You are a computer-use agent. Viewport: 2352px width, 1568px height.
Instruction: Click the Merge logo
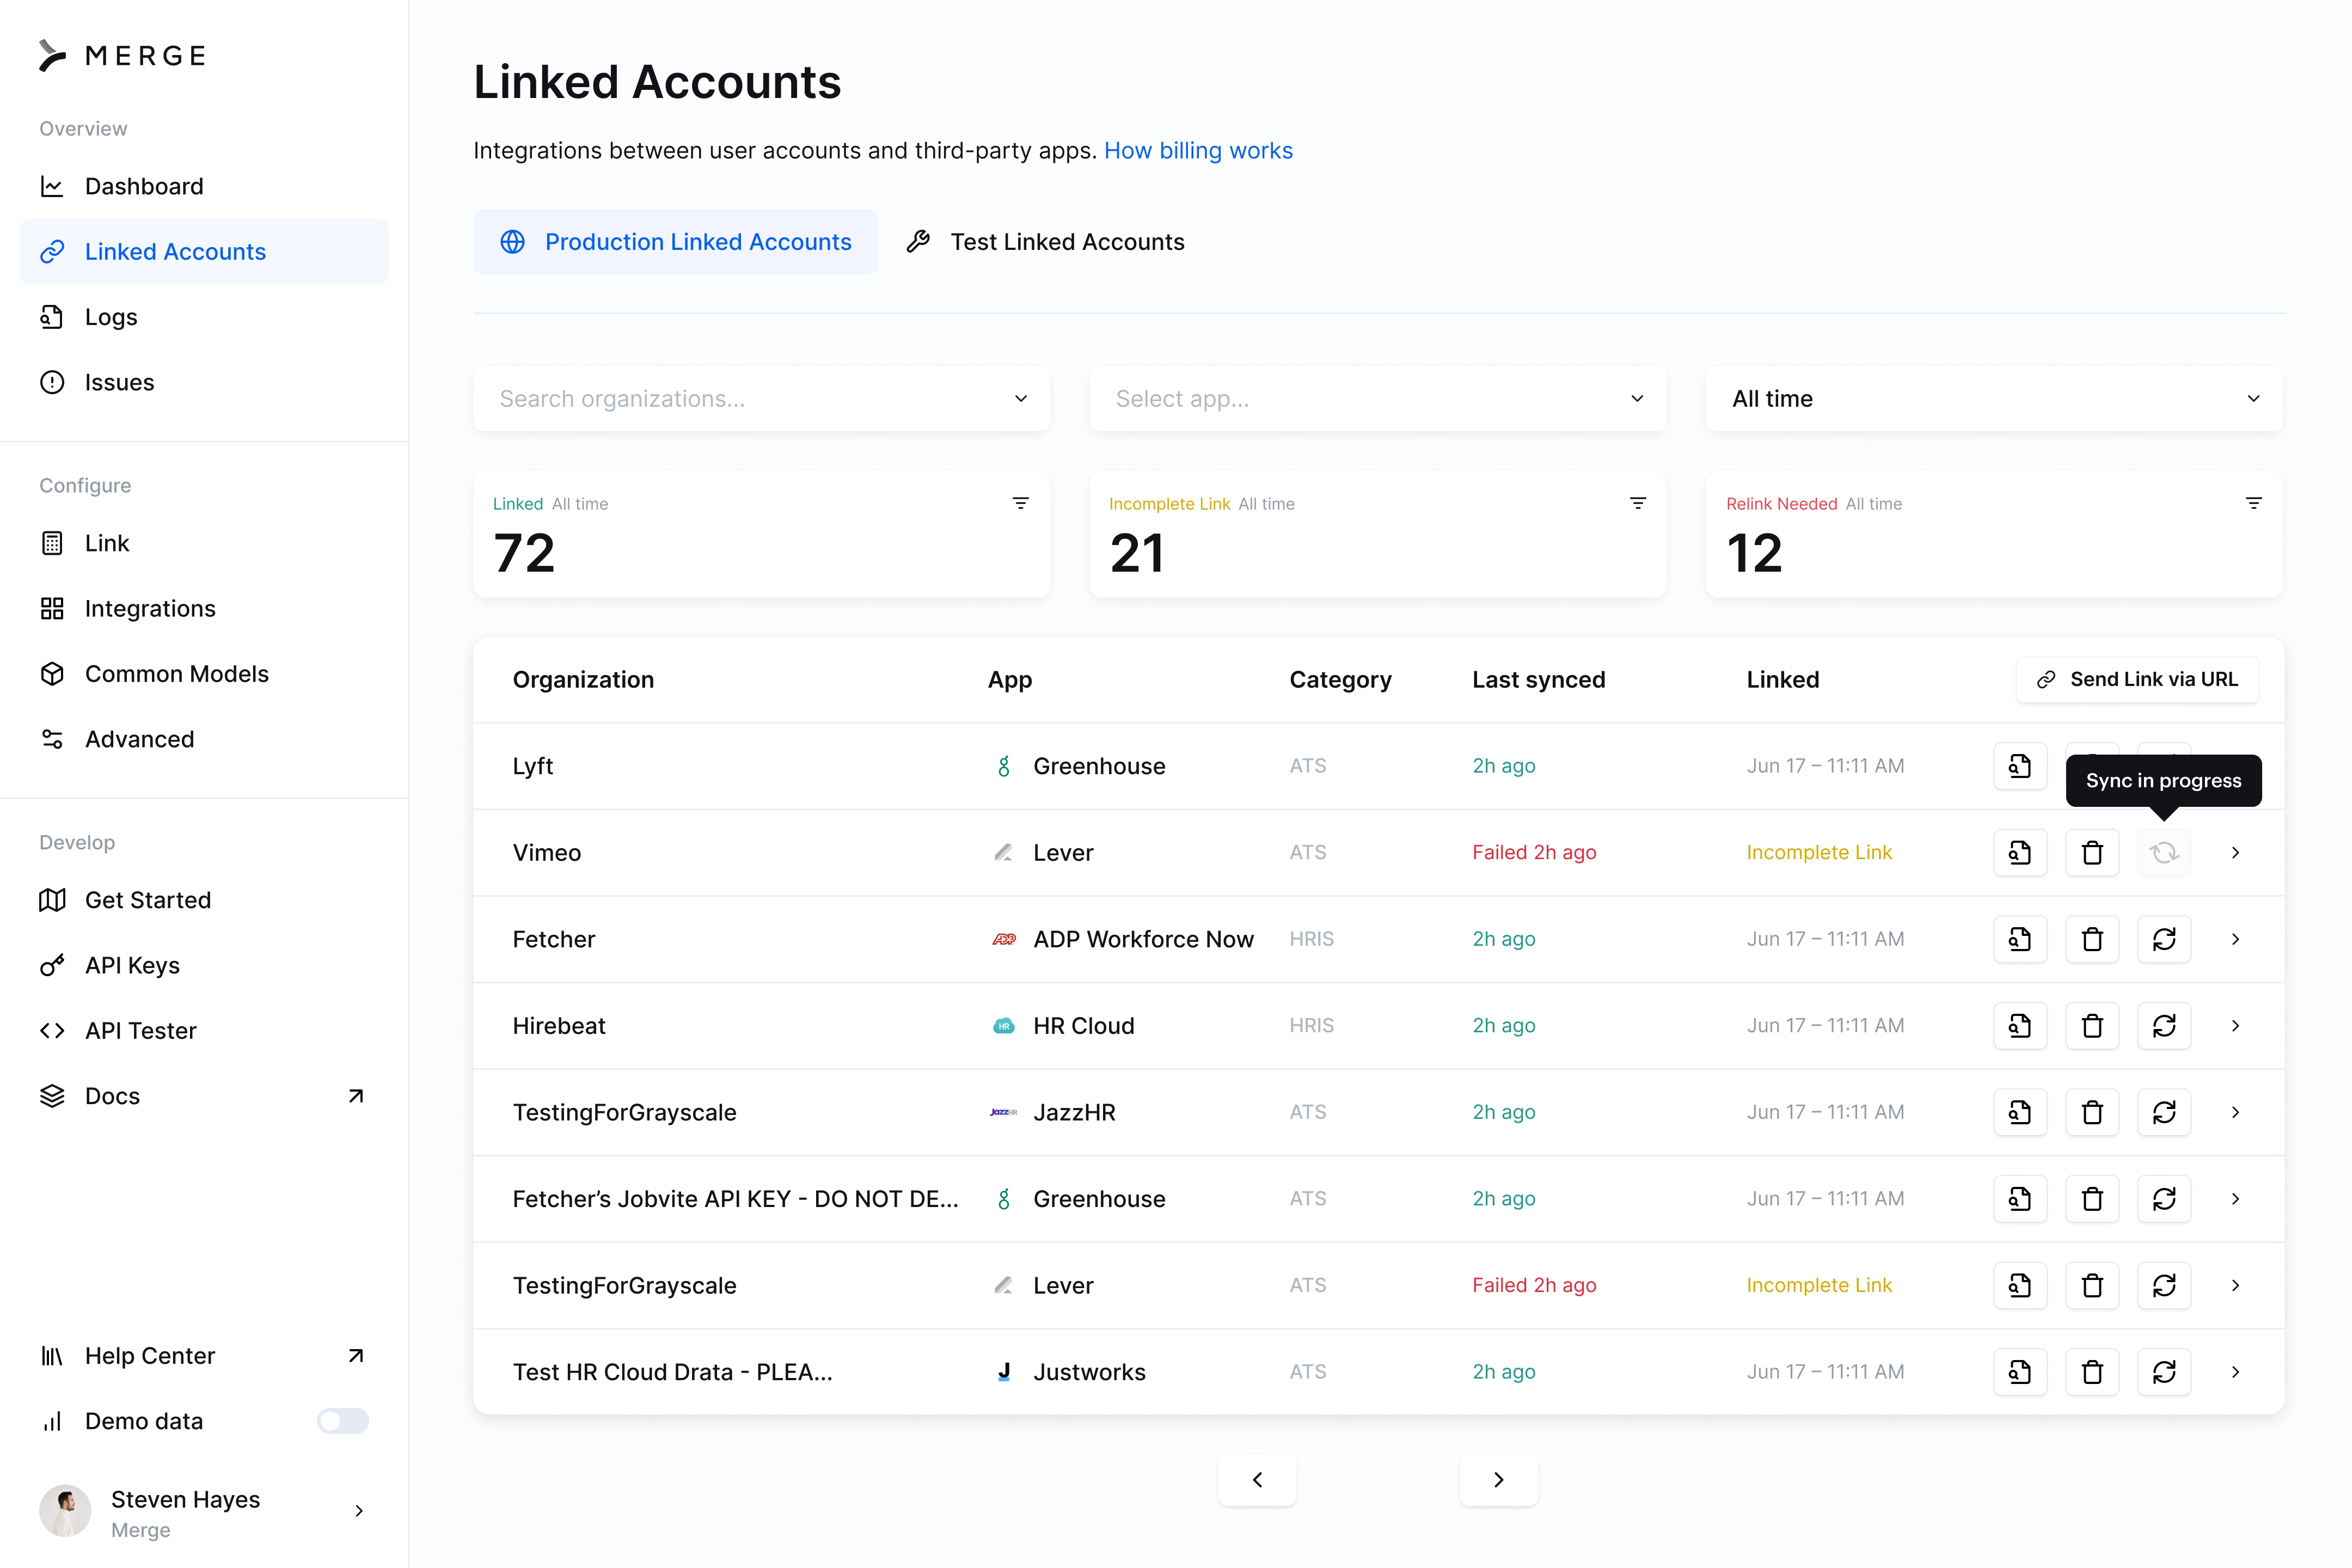pos(122,55)
